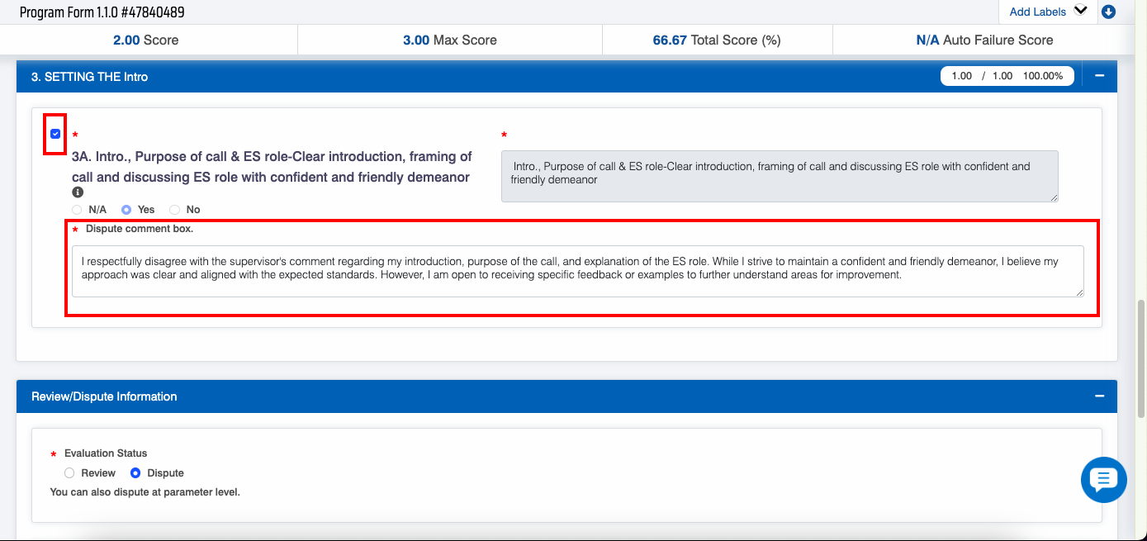Collapse section 3 with its minus icon

point(1099,76)
